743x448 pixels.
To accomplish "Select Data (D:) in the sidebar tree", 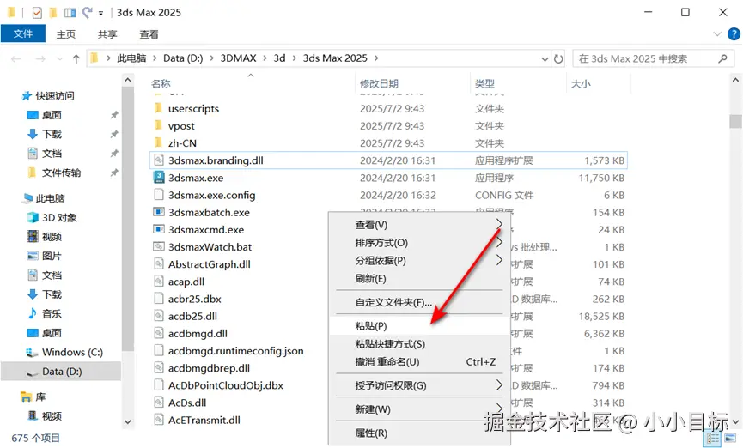I will (62, 372).
